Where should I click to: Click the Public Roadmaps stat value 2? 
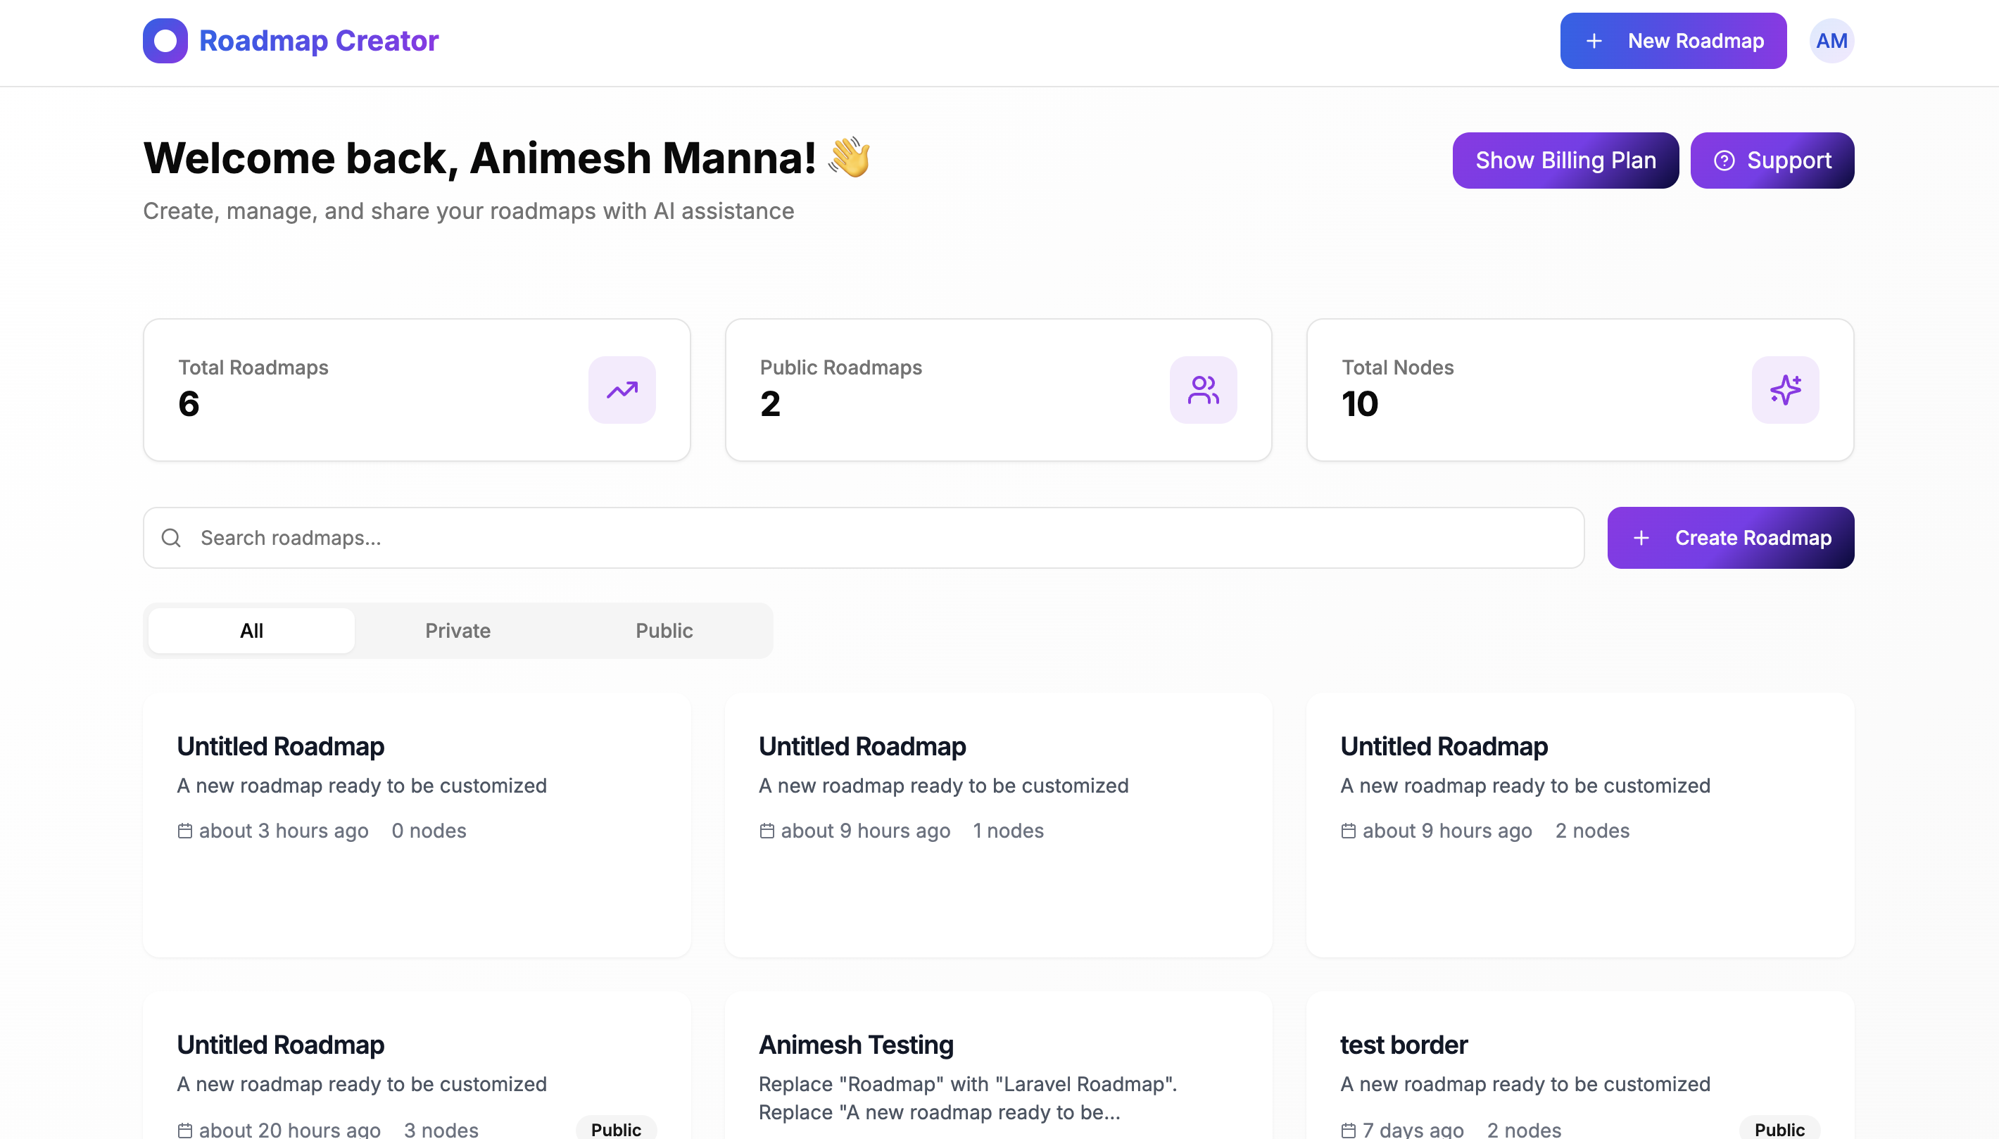pos(769,403)
